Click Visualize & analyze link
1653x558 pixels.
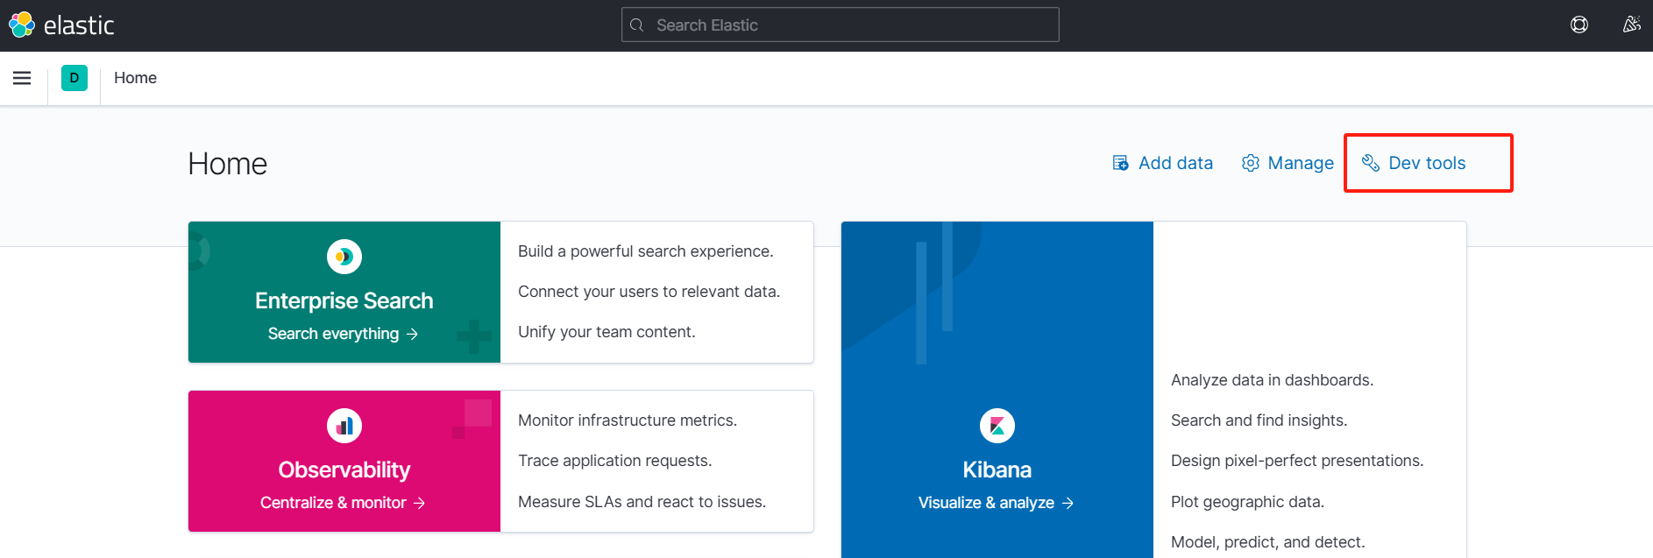point(997,503)
